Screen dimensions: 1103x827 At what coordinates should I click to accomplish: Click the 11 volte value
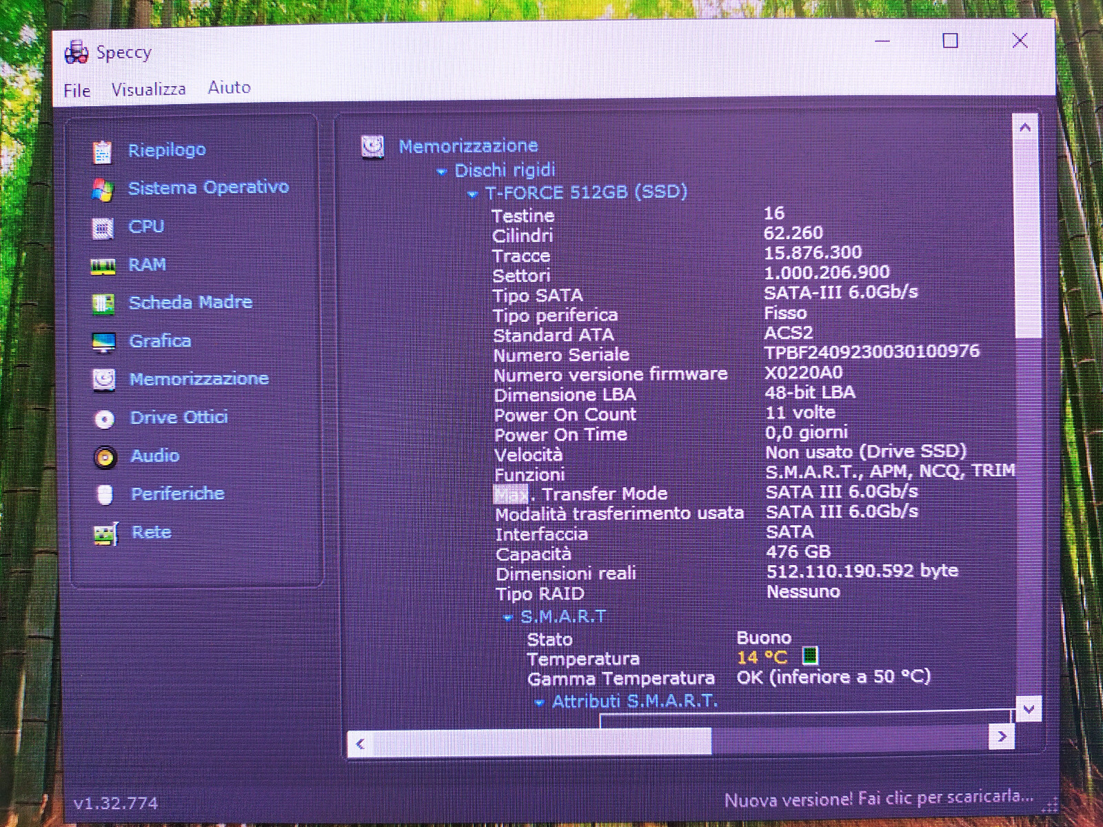pyautogui.click(x=800, y=413)
